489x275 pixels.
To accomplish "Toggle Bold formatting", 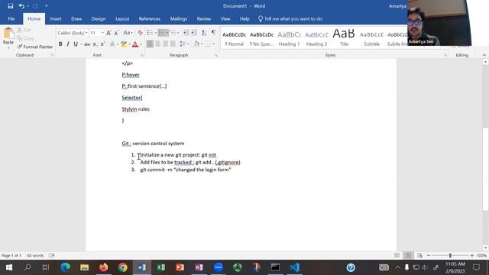I will [x=60, y=44].
